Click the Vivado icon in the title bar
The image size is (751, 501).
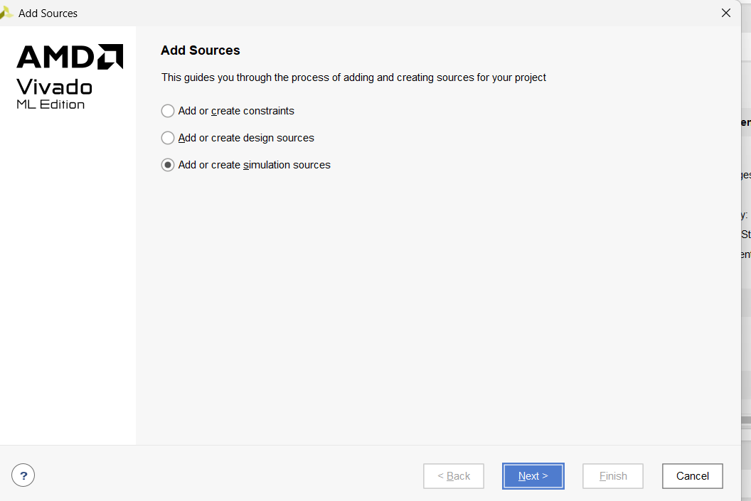[6, 13]
